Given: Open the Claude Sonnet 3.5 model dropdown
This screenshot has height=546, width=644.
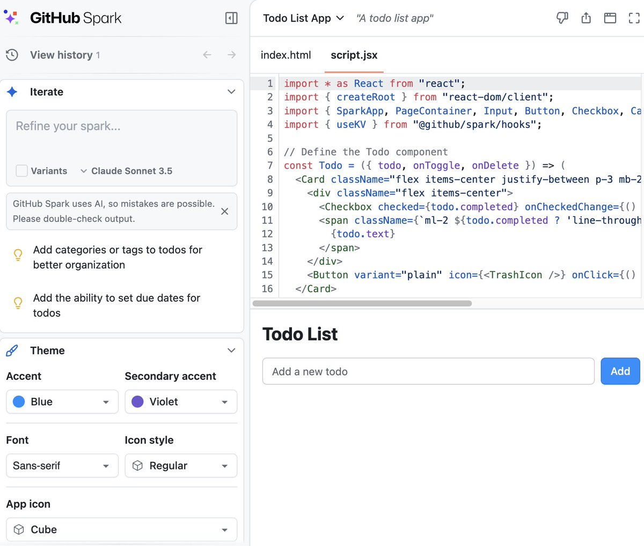Looking at the screenshot, I should point(126,171).
